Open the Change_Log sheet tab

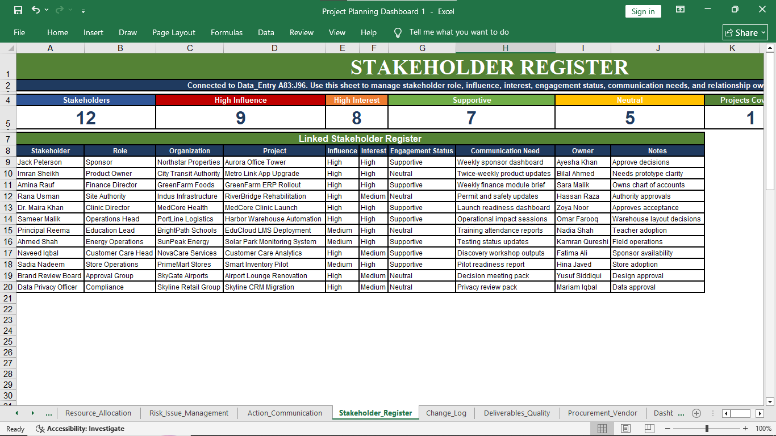point(446,413)
